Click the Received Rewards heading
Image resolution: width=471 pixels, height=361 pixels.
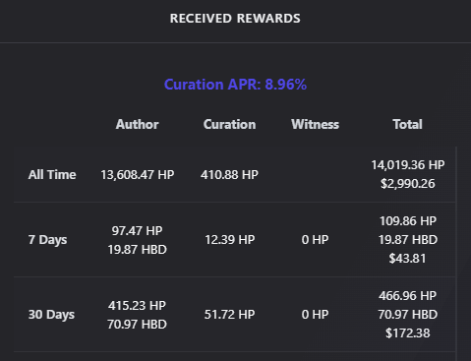(x=235, y=19)
